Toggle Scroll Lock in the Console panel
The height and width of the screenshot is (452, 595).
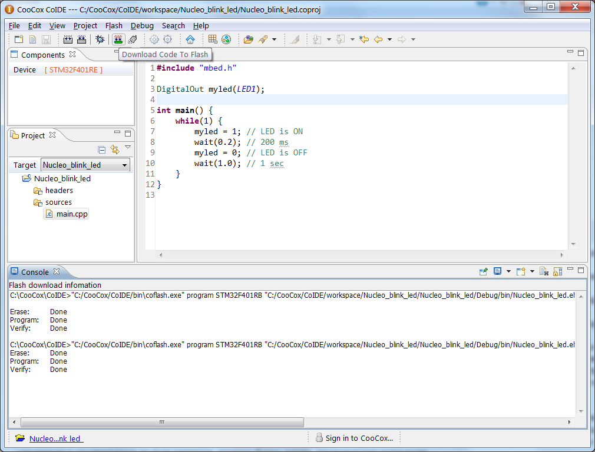coord(557,271)
